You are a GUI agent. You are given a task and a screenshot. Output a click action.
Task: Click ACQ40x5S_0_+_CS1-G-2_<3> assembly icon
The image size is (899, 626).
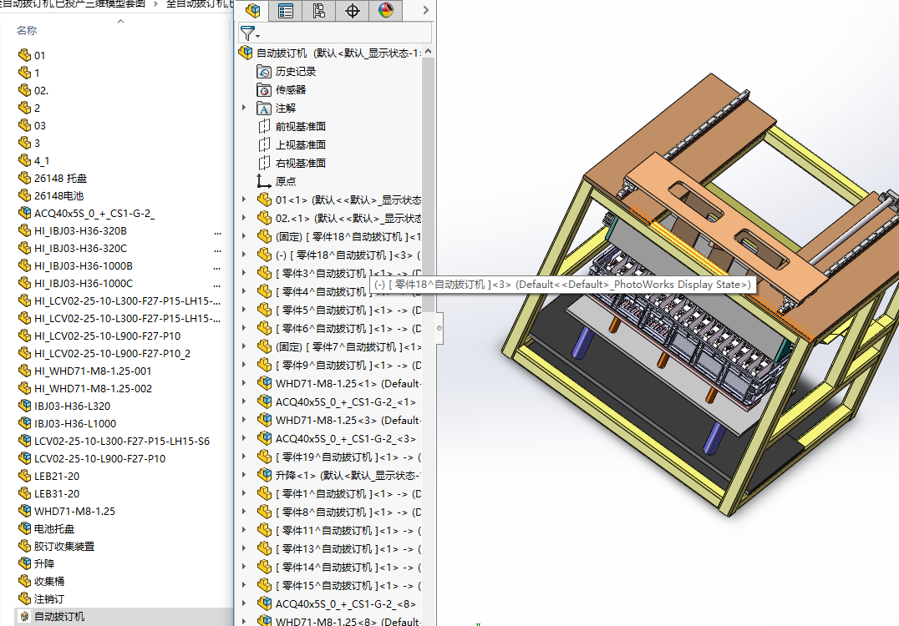(264, 438)
